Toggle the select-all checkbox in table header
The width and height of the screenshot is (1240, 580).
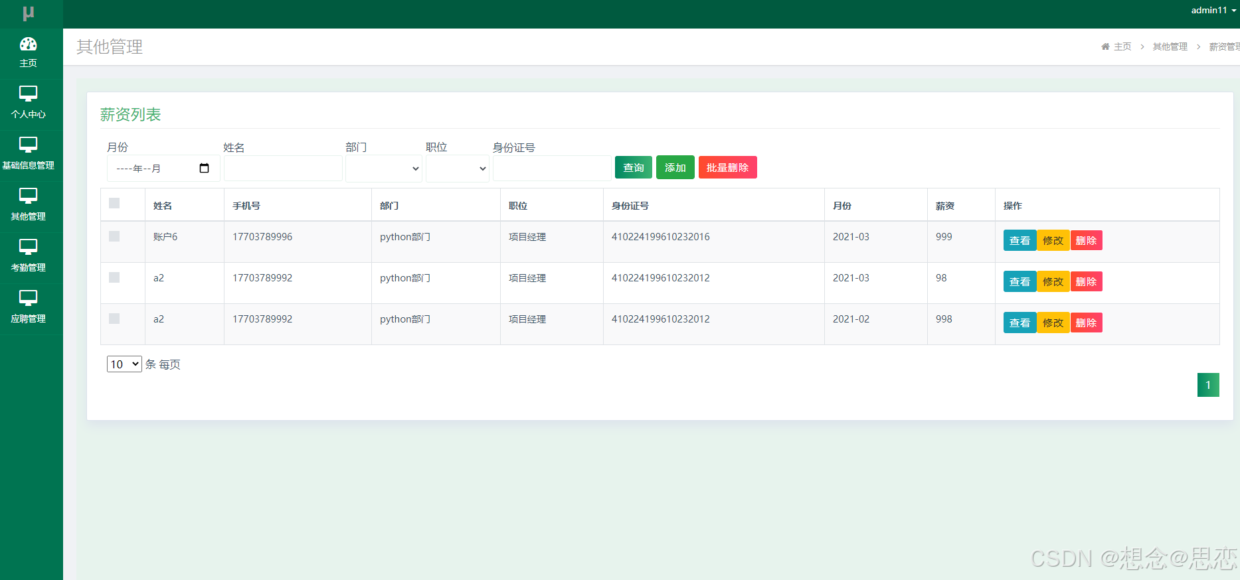click(114, 203)
